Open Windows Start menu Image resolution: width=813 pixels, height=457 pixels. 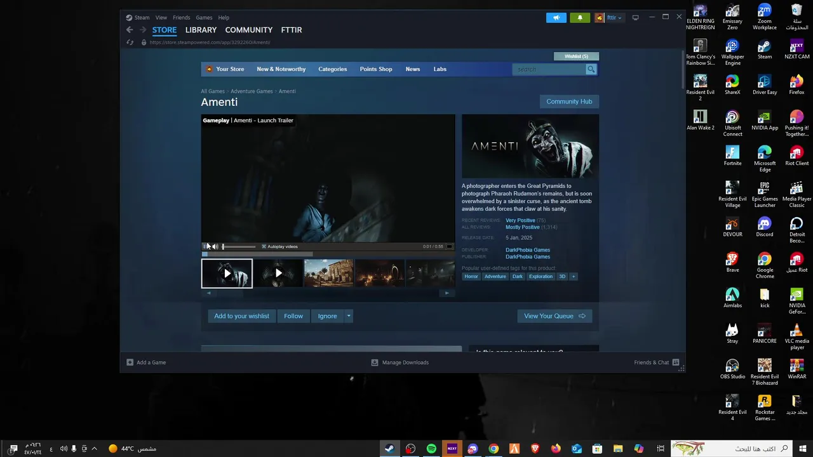(x=803, y=449)
